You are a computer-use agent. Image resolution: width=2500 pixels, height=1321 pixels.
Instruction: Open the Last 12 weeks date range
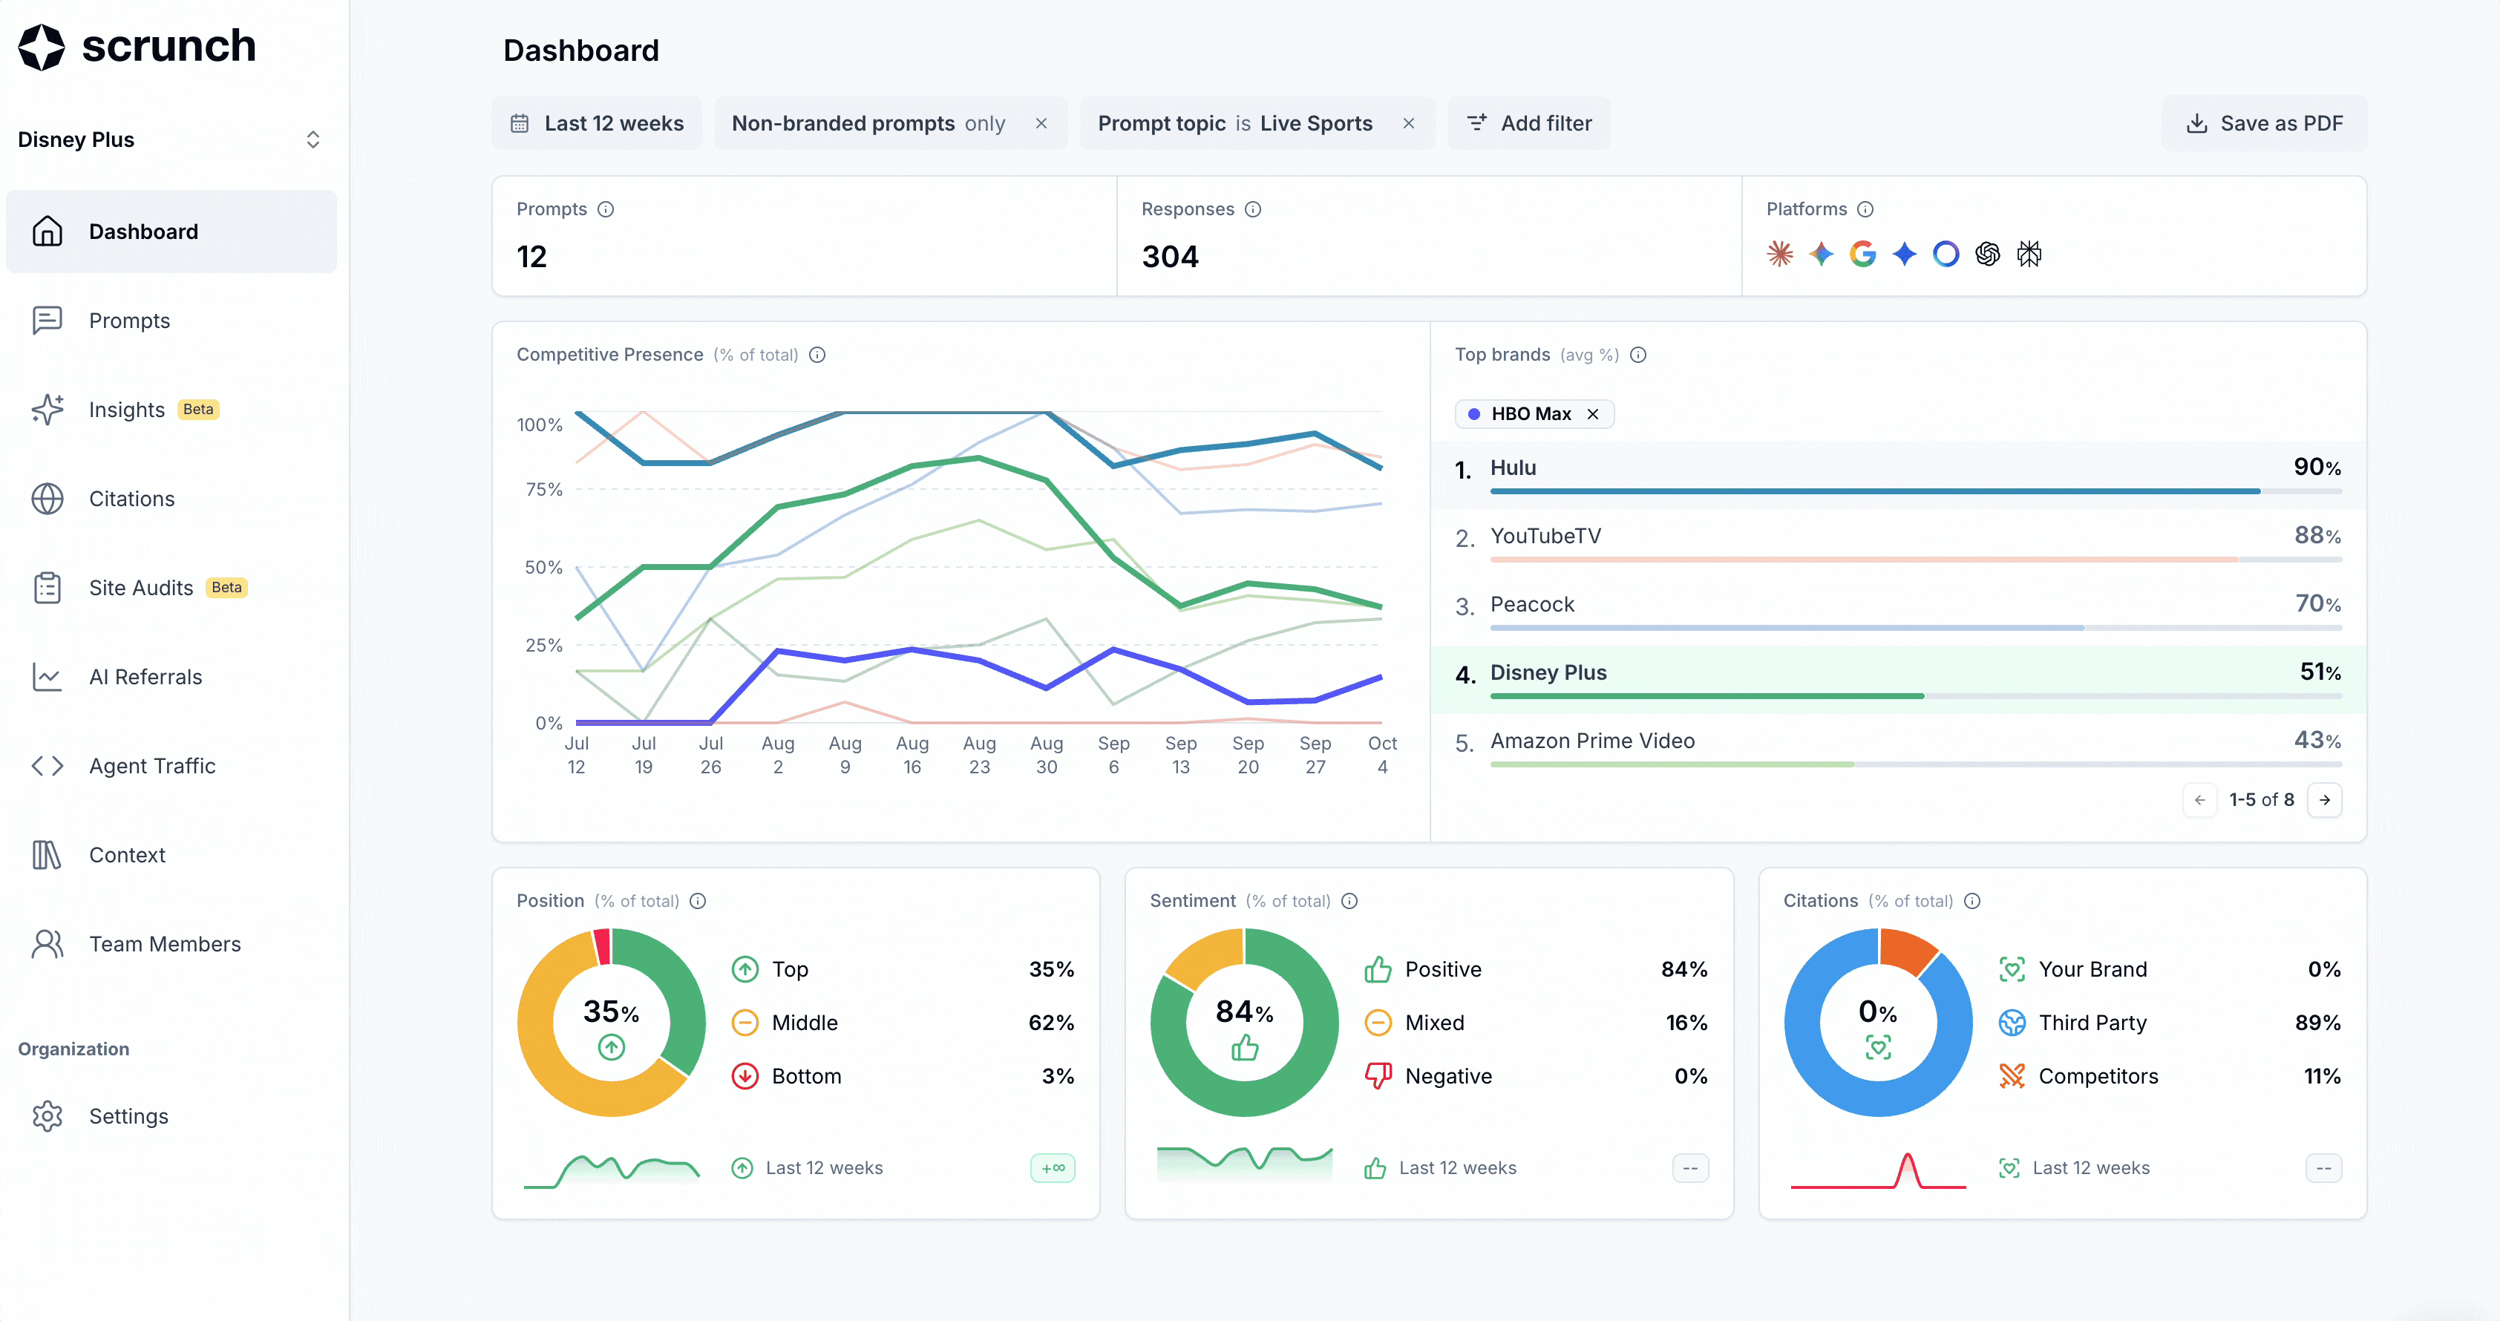pos(597,124)
